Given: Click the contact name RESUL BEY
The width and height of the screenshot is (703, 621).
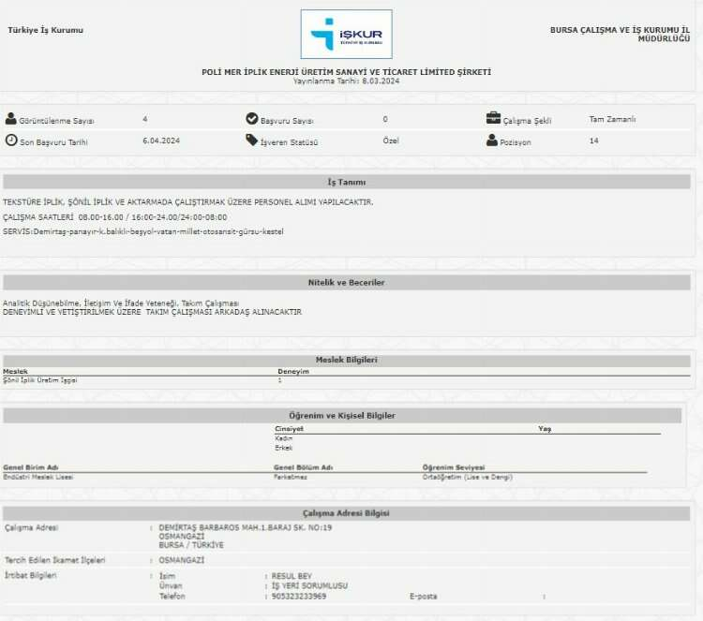Looking at the screenshot, I should (x=290, y=575).
